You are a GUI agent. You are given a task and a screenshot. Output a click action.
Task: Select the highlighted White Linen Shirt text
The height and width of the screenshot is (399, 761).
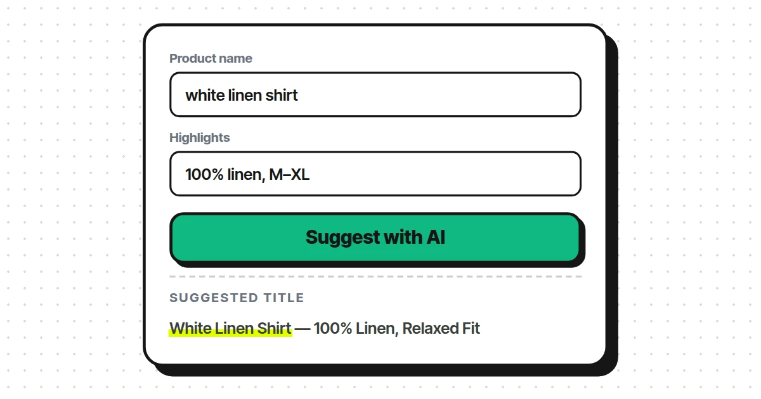[x=230, y=329]
